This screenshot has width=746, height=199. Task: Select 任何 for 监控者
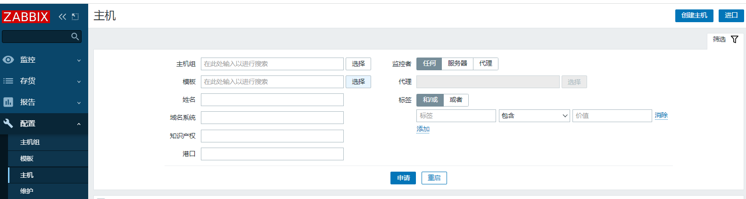pos(429,64)
